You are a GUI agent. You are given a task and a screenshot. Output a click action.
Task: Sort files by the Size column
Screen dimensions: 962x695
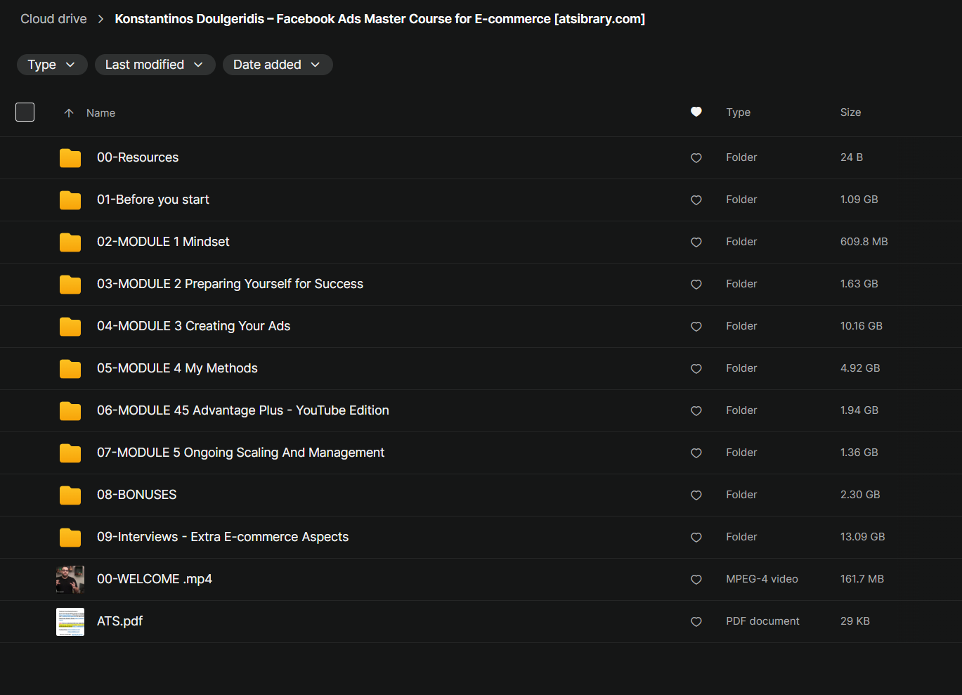pyautogui.click(x=850, y=112)
